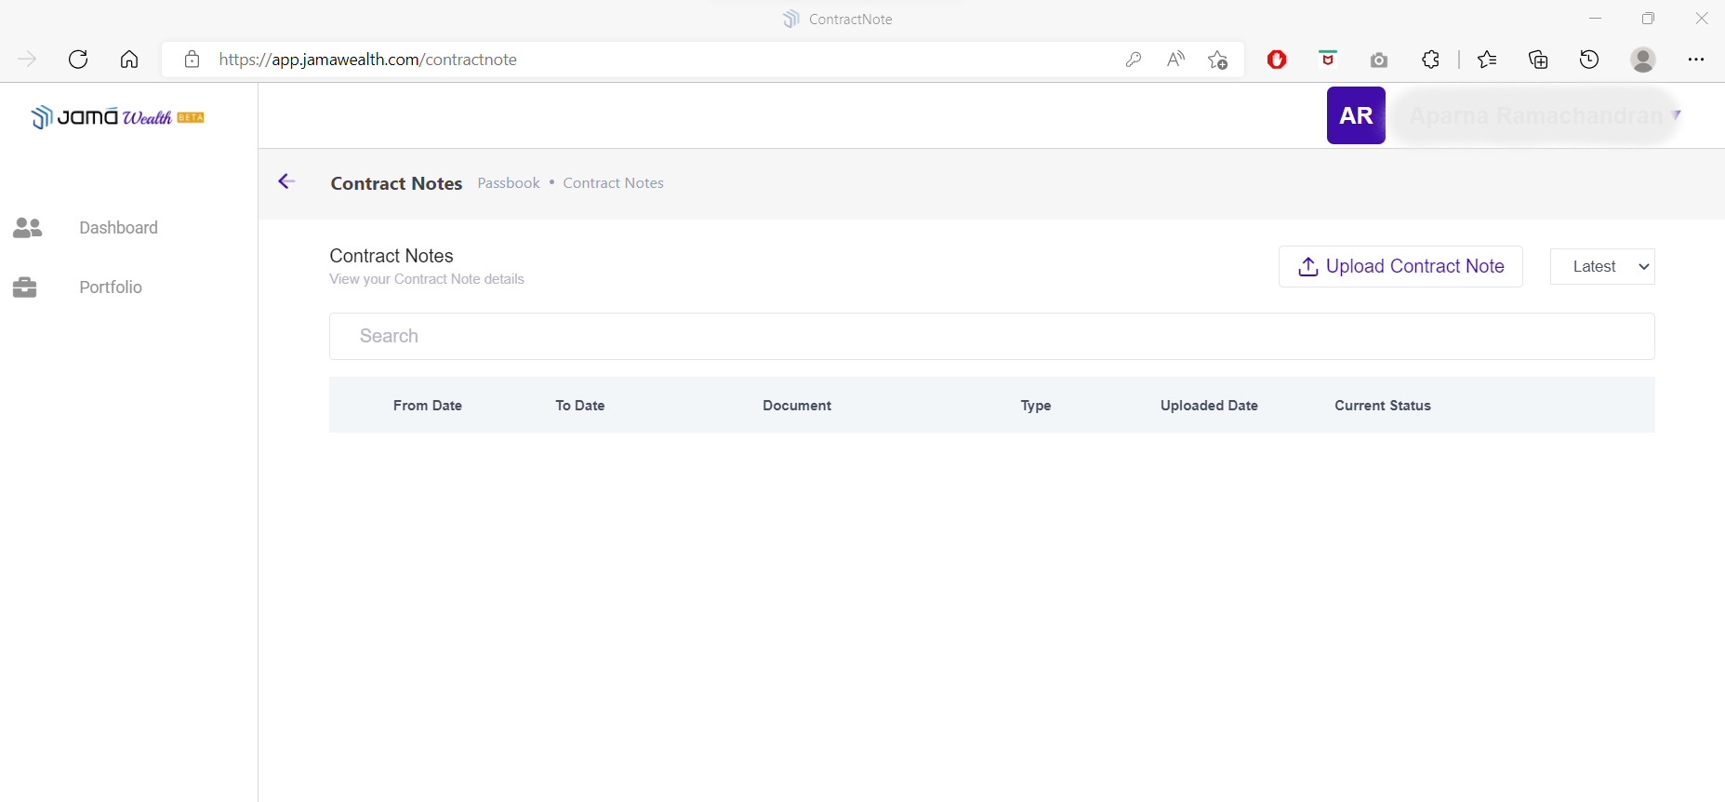Open the browser profile avatar
Image resolution: width=1725 pixels, height=802 pixels.
pyautogui.click(x=1643, y=60)
